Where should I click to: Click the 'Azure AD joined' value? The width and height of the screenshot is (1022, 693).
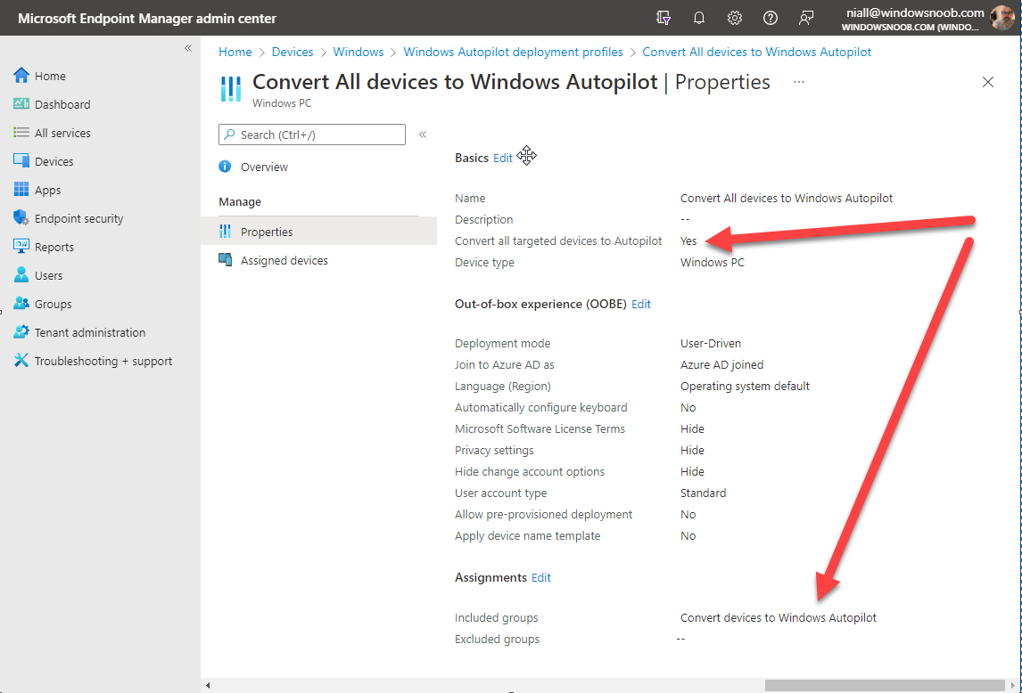[x=721, y=364]
